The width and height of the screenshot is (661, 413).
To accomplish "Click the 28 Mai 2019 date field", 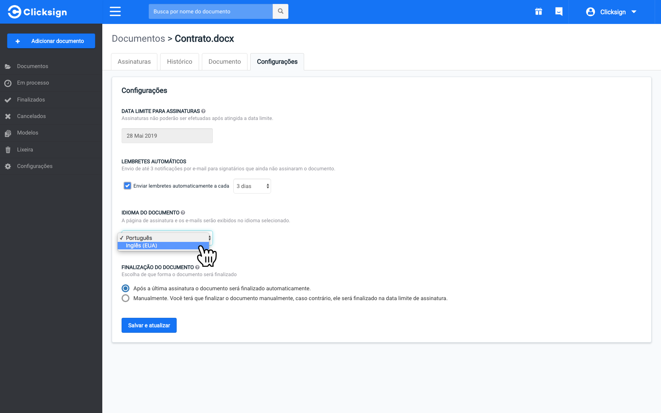I will pyautogui.click(x=167, y=136).
